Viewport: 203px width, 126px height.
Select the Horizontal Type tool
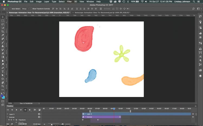(3, 71)
